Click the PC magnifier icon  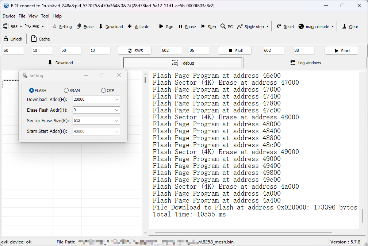click(x=223, y=27)
